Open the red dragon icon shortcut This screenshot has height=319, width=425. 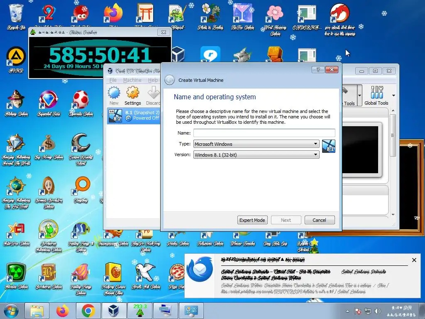340,20
